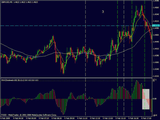Click the 1.4465 price axis label
This screenshot has height=120, width=160.
156,35
